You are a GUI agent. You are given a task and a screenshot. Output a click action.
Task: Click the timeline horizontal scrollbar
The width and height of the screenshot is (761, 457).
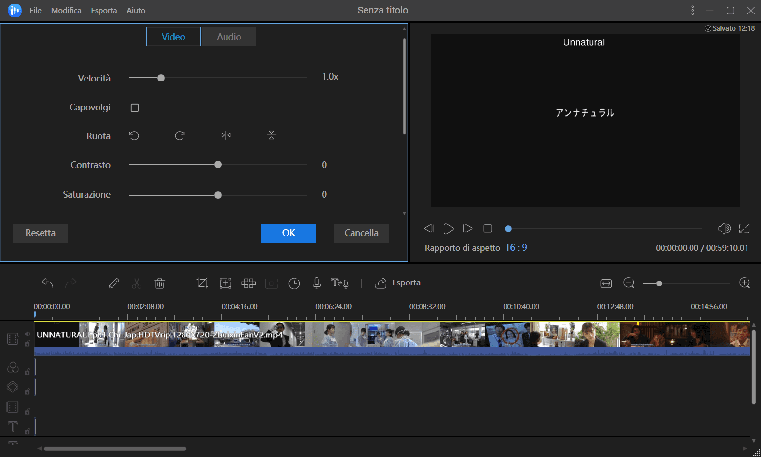click(x=115, y=449)
